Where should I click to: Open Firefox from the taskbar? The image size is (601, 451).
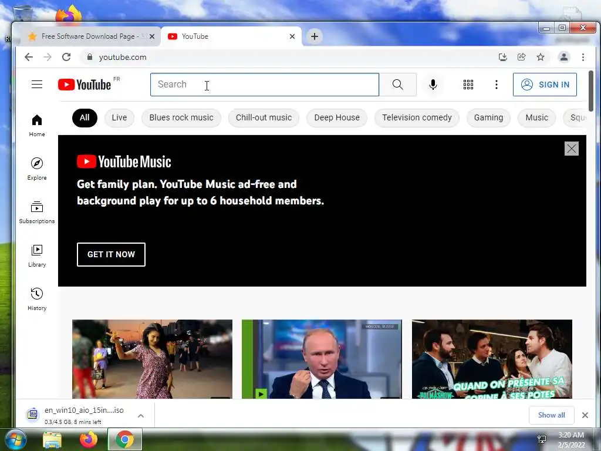click(x=88, y=440)
